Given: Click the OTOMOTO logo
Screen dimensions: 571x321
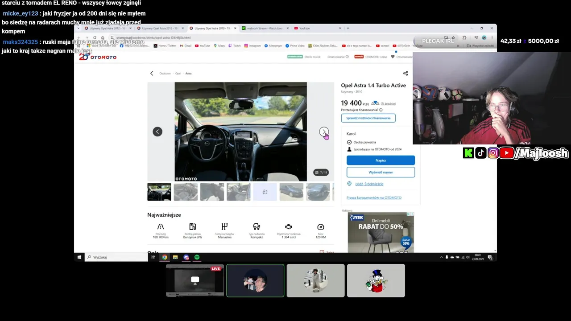Looking at the screenshot, I should pos(98,57).
